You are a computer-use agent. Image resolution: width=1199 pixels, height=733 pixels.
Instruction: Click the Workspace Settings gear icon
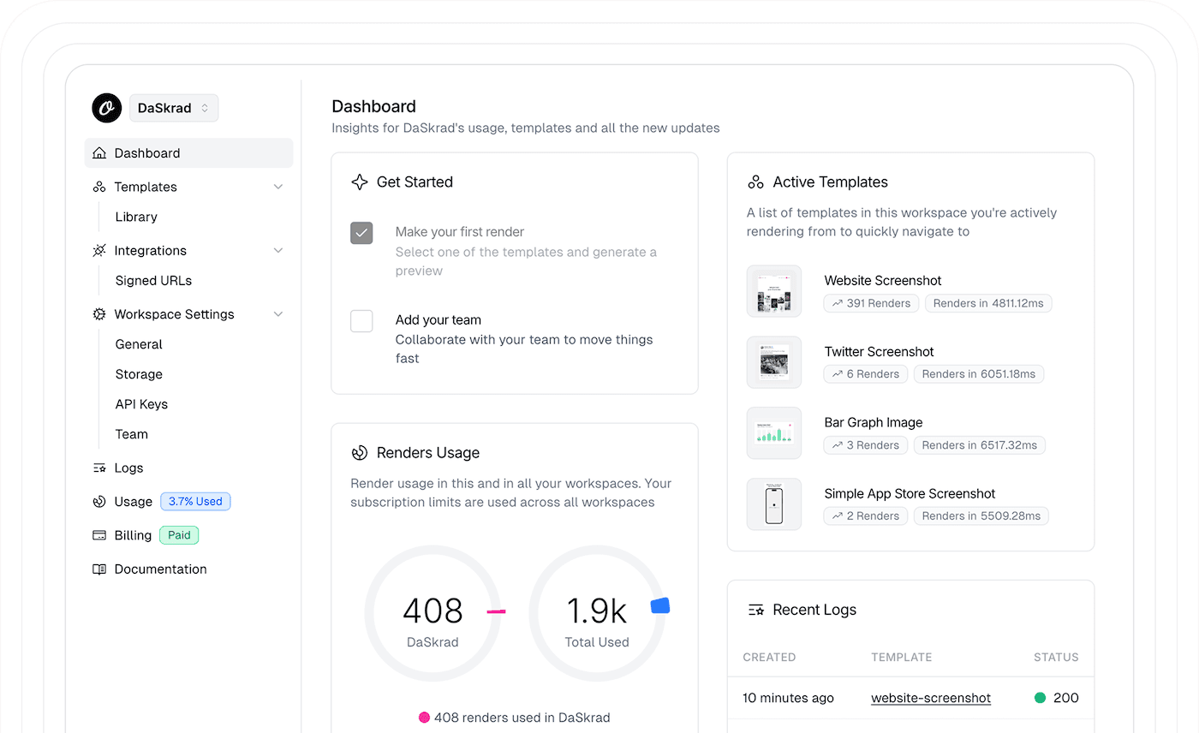[99, 314]
